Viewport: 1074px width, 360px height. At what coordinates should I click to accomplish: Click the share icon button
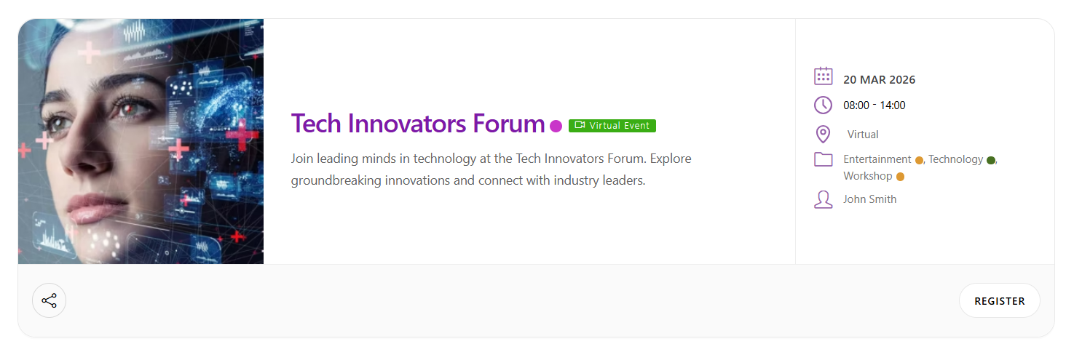pos(49,300)
